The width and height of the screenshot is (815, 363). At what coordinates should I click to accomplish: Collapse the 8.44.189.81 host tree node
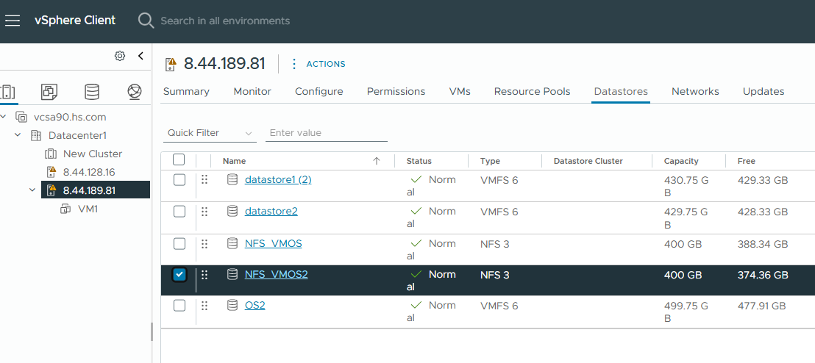pos(33,190)
